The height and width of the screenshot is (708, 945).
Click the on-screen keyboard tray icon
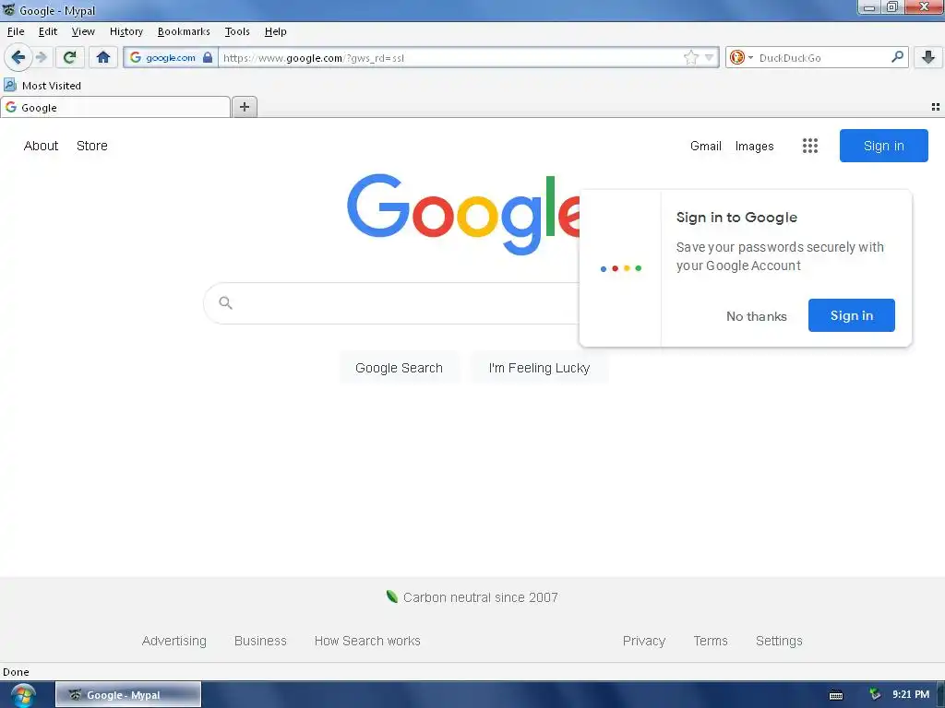tap(836, 695)
